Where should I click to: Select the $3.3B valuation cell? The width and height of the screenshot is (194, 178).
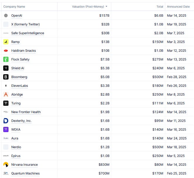[x=84, y=86]
